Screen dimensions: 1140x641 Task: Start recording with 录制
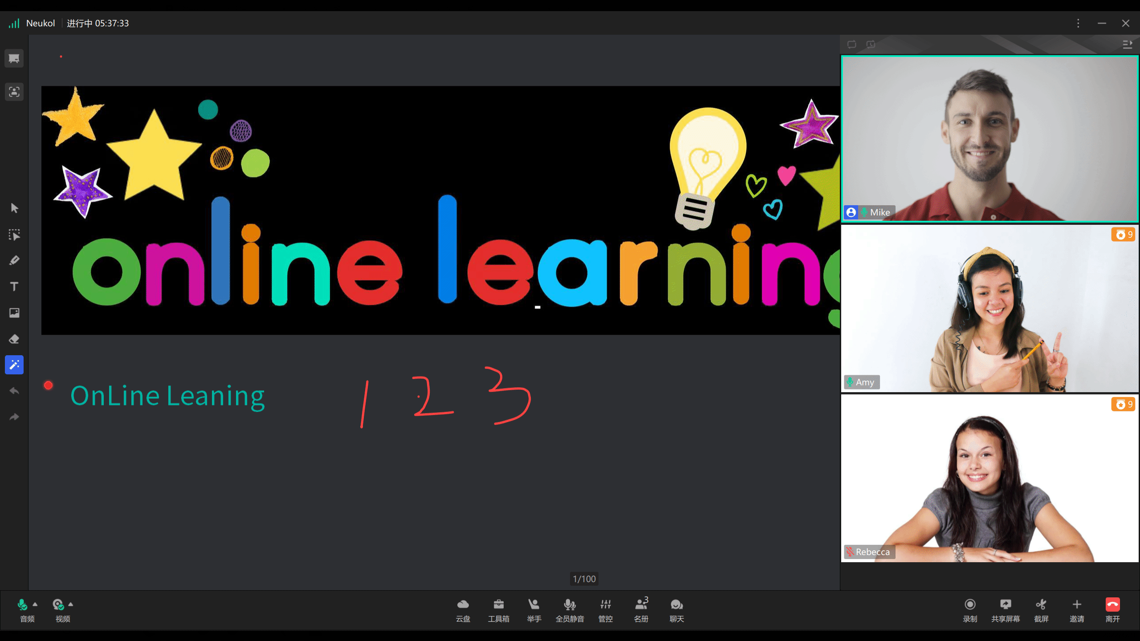coord(970,610)
